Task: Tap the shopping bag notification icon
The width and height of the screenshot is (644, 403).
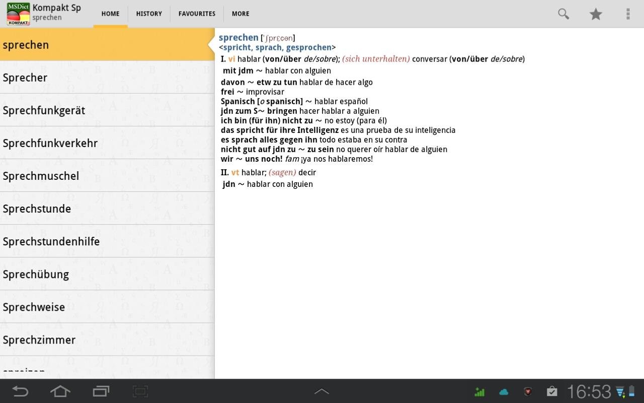Action: coord(552,391)
